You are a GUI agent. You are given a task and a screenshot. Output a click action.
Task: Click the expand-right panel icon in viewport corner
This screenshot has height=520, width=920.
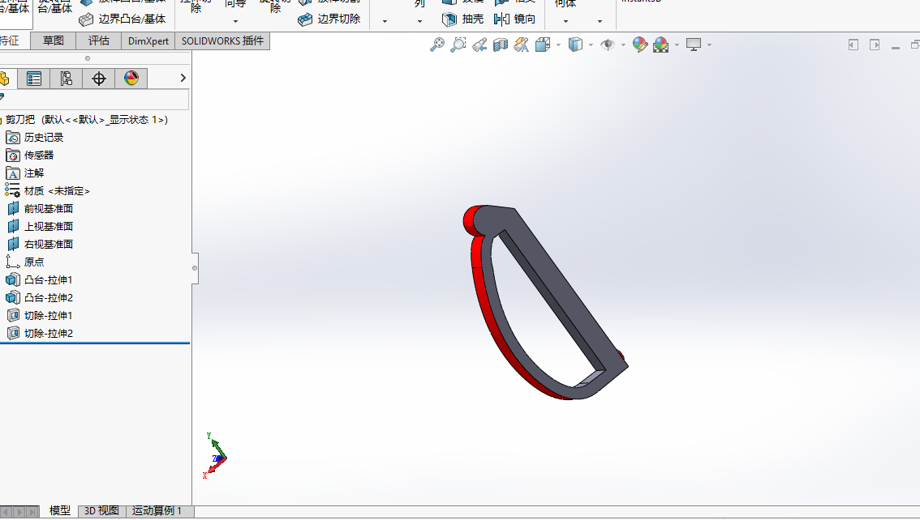875,45
